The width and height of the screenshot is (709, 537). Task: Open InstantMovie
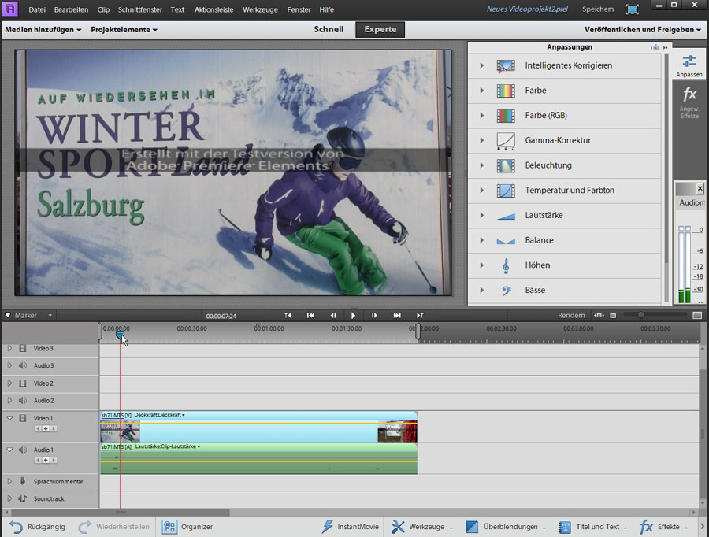pyautogui.click(x=351, y=527)
